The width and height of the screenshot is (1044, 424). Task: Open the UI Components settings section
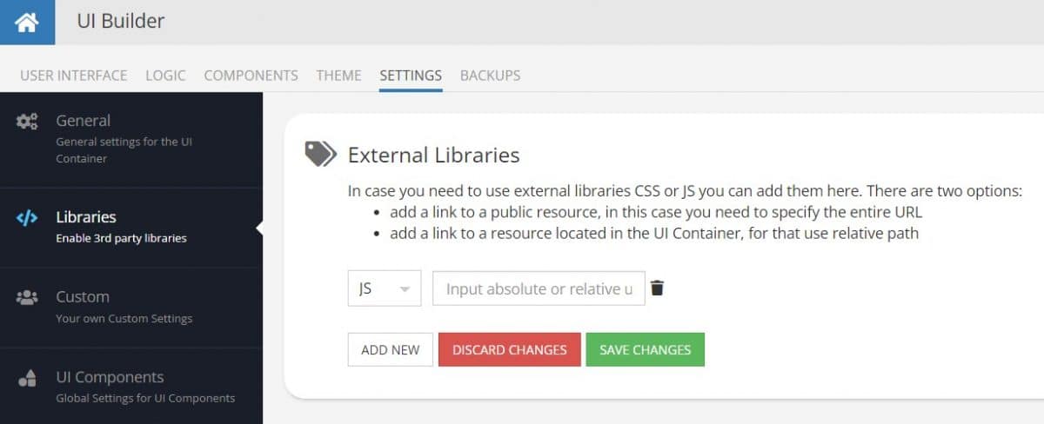click(131, 387)
